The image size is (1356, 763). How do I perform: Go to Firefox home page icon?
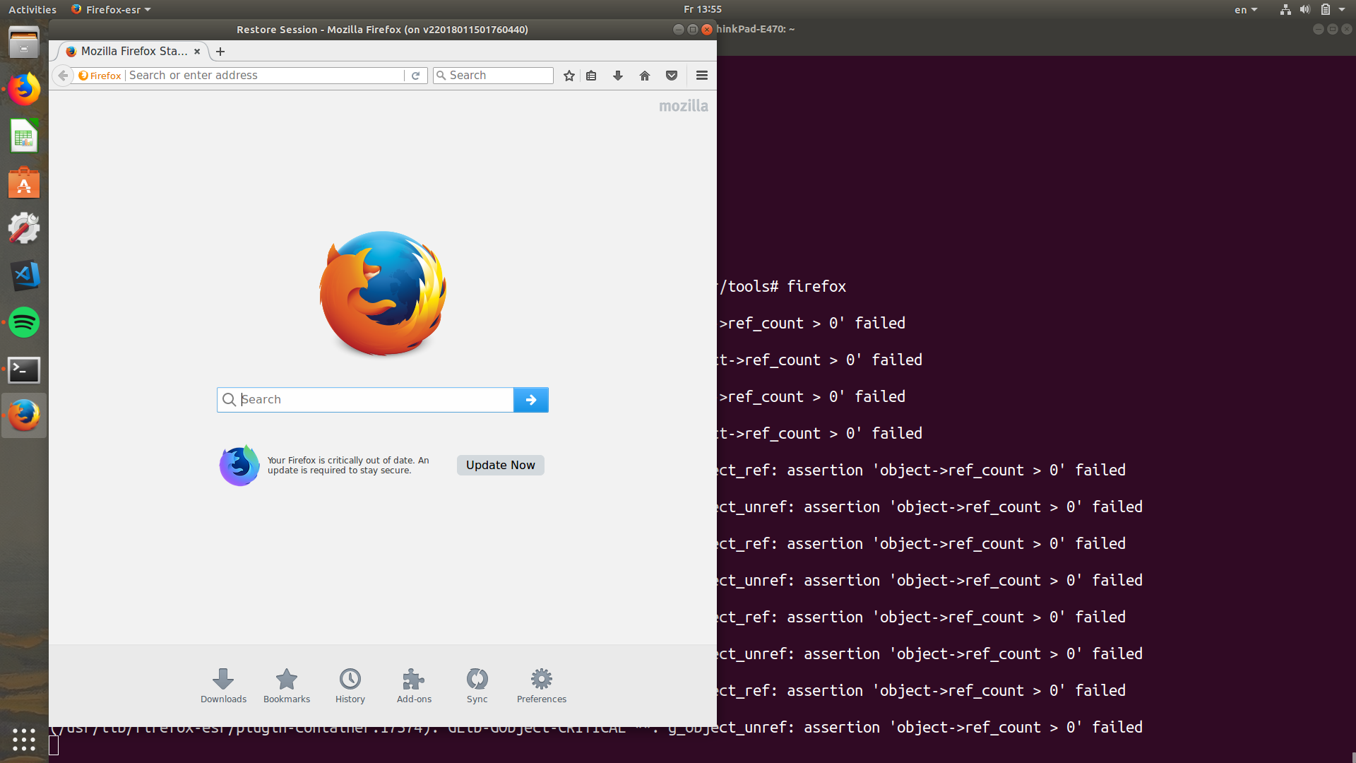645,76
